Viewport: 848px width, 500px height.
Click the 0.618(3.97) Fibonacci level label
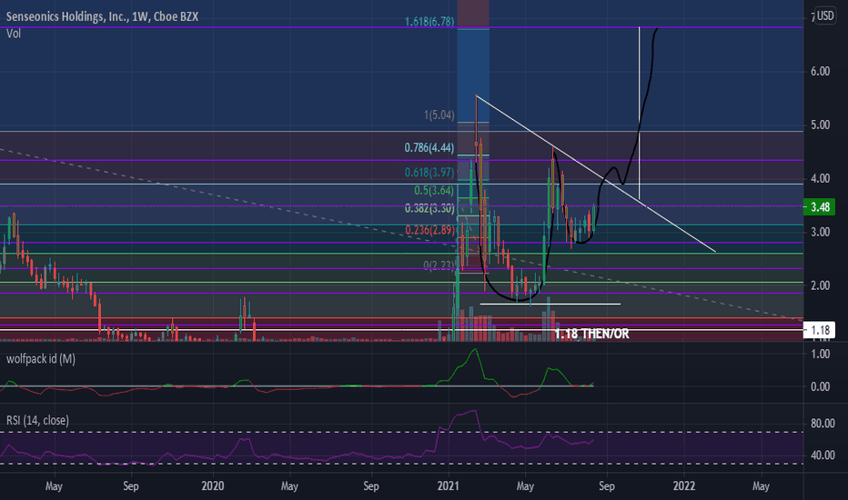[x=429, y=173]
